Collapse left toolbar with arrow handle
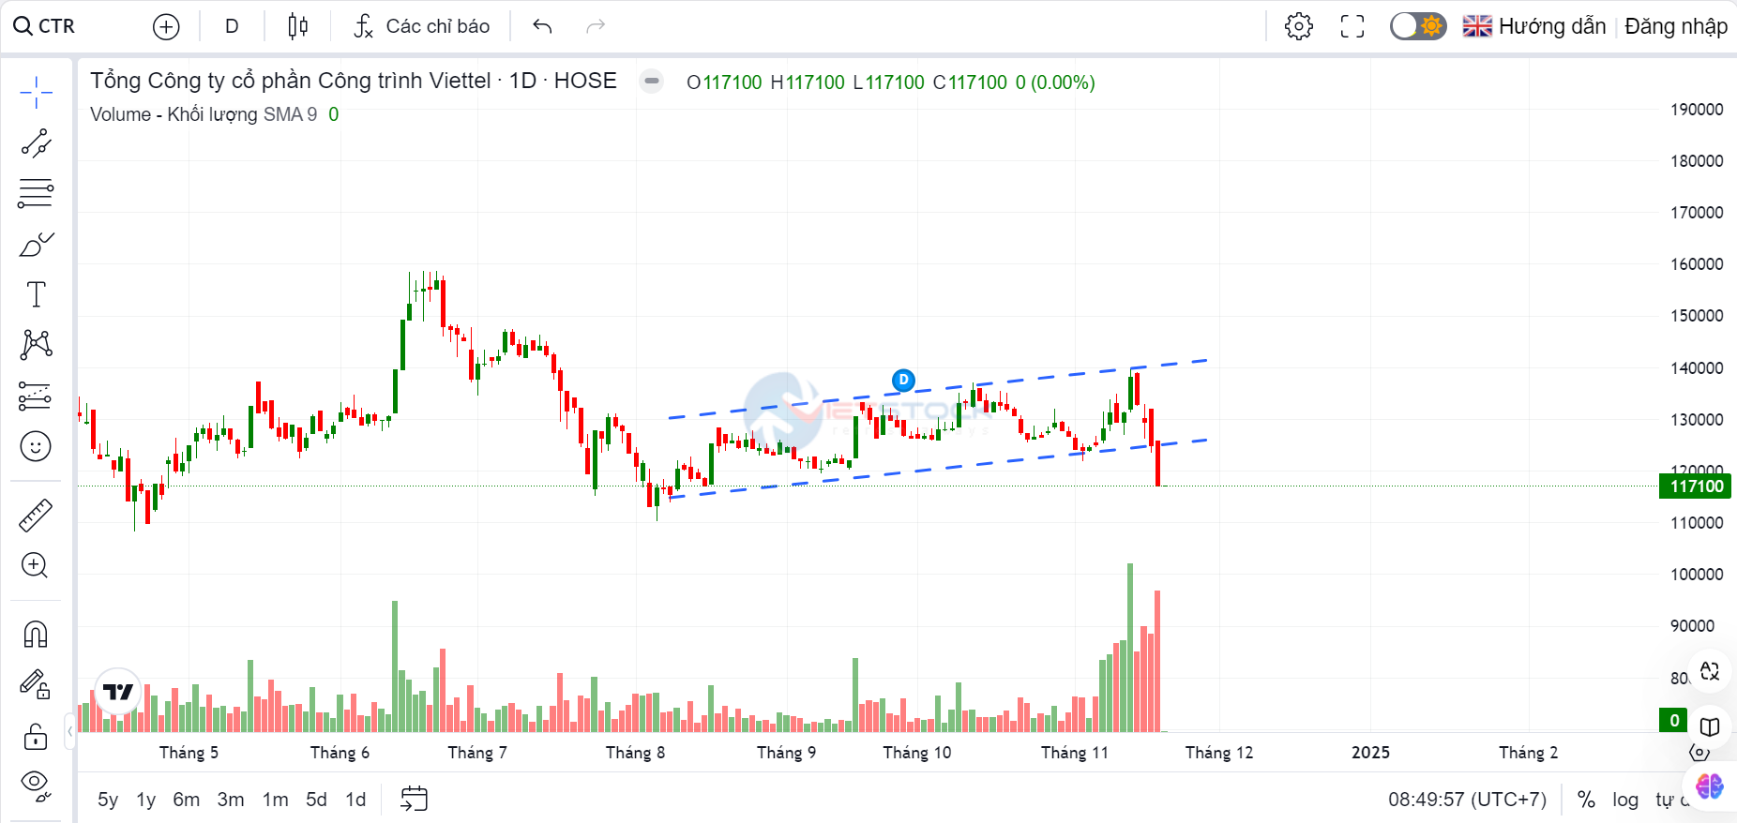 point(69,731)
